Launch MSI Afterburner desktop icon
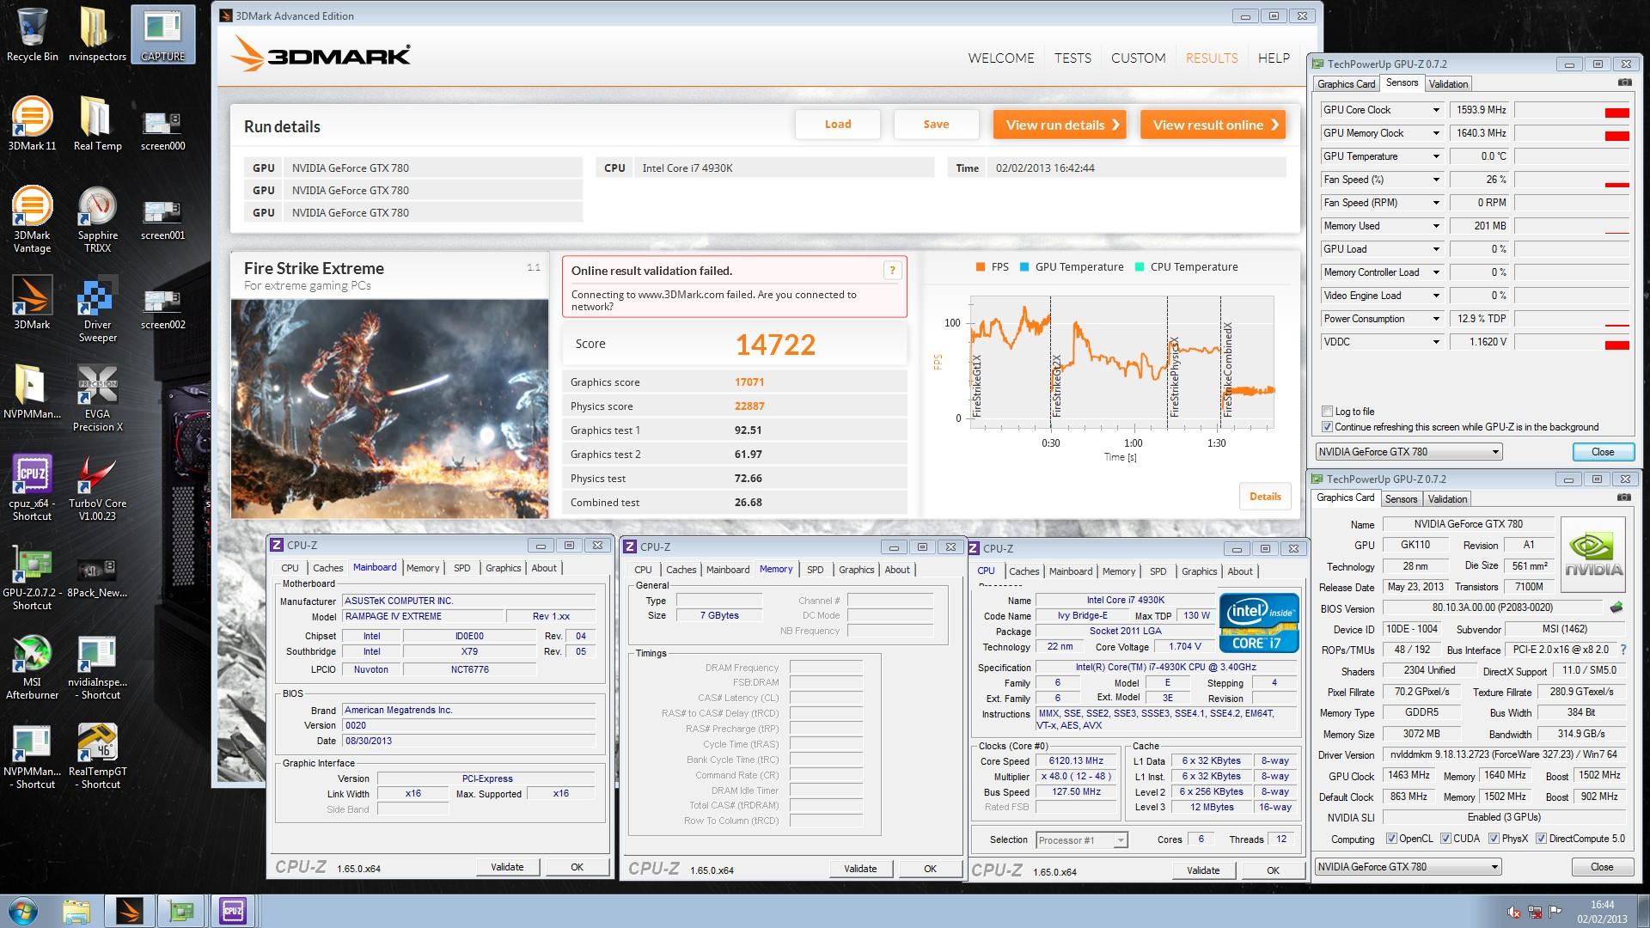The height and width of the screenshot is (928, 1650). (33, 666)
